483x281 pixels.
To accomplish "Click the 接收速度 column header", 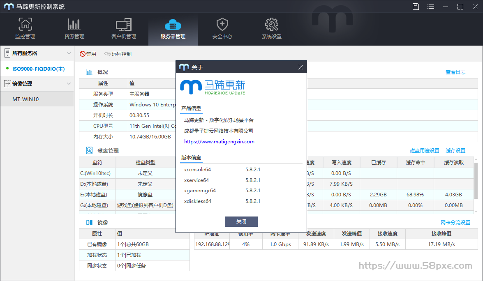I will pyautogui.click(x=388, y=234).
